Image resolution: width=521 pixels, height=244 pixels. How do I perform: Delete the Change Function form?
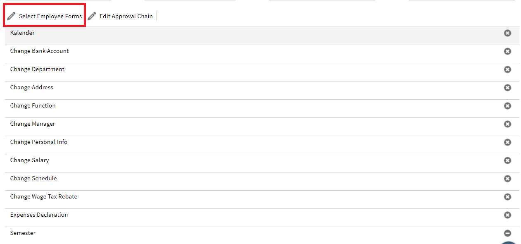pos(507,106)
